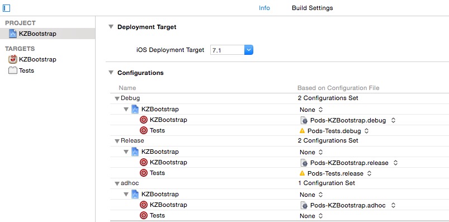
Task: Click KZBootstrap target icon under adhoc
Action: click(x=144, y=205)
